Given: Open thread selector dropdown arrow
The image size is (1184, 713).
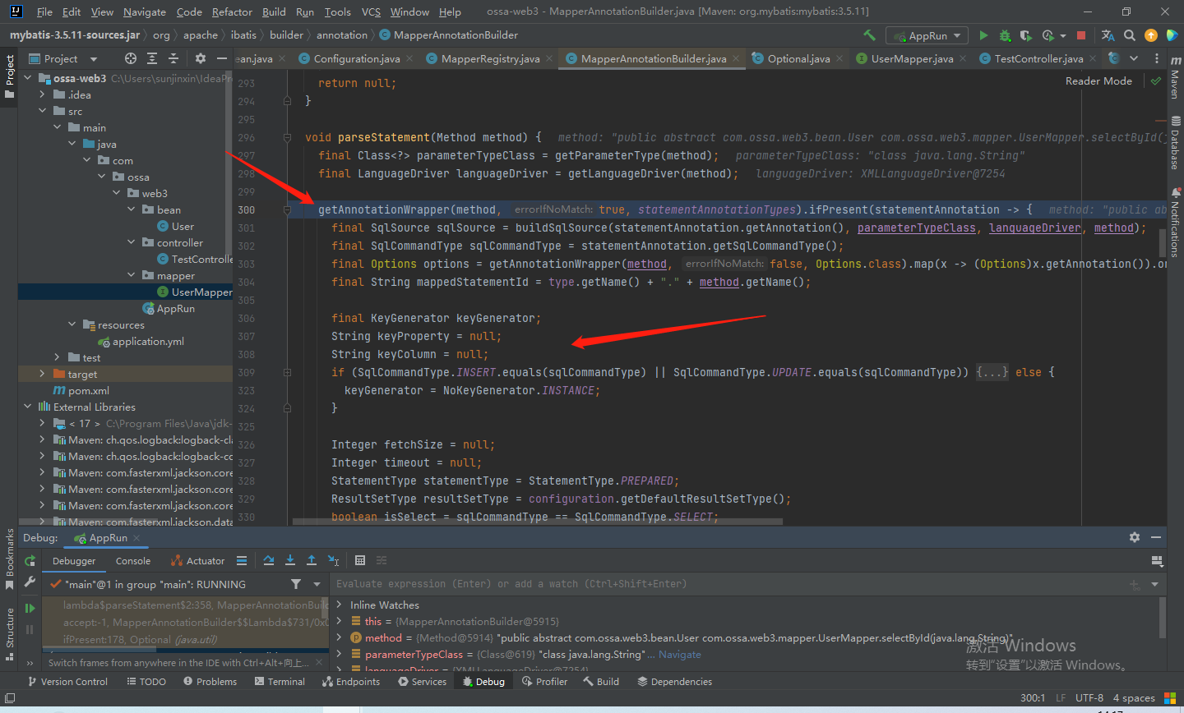Looking at the screenshot, I should click(317, 584).
